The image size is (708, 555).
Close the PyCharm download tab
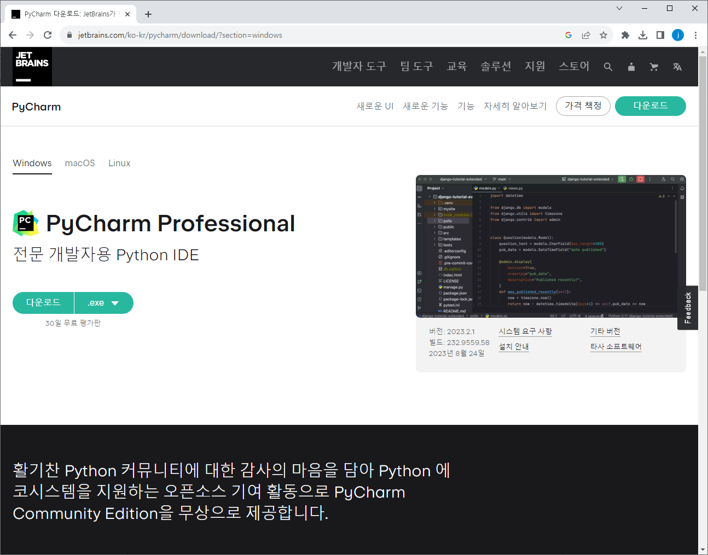point(127,14)
